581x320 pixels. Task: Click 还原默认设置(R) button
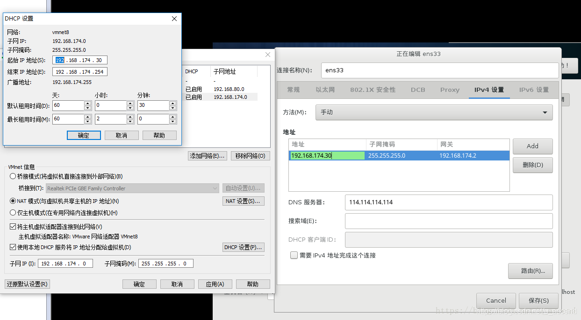[28, 284]
